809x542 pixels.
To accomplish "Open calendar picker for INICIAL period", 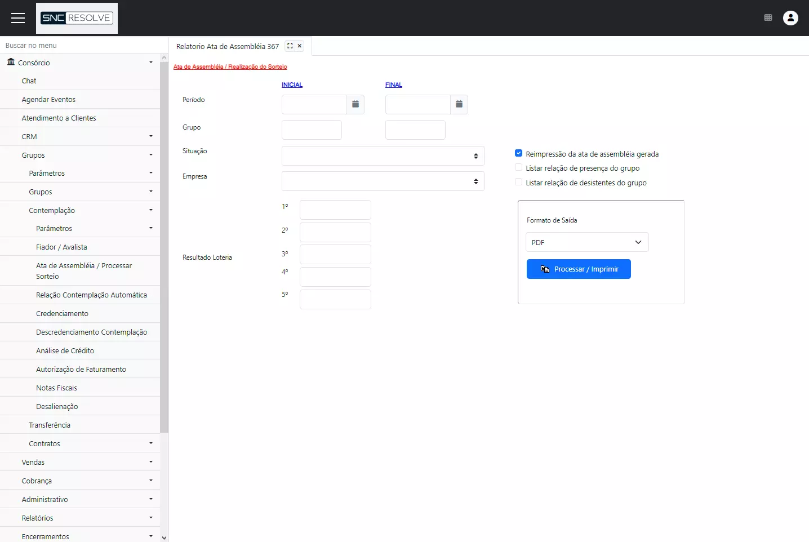I will tap(355, 104).
